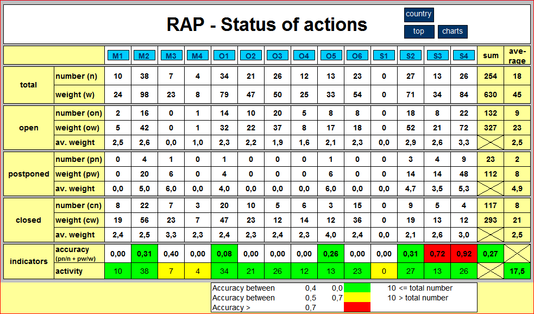Click the M4 column header
Viewport: 534px width, 314px height.
tap(198, 55)
